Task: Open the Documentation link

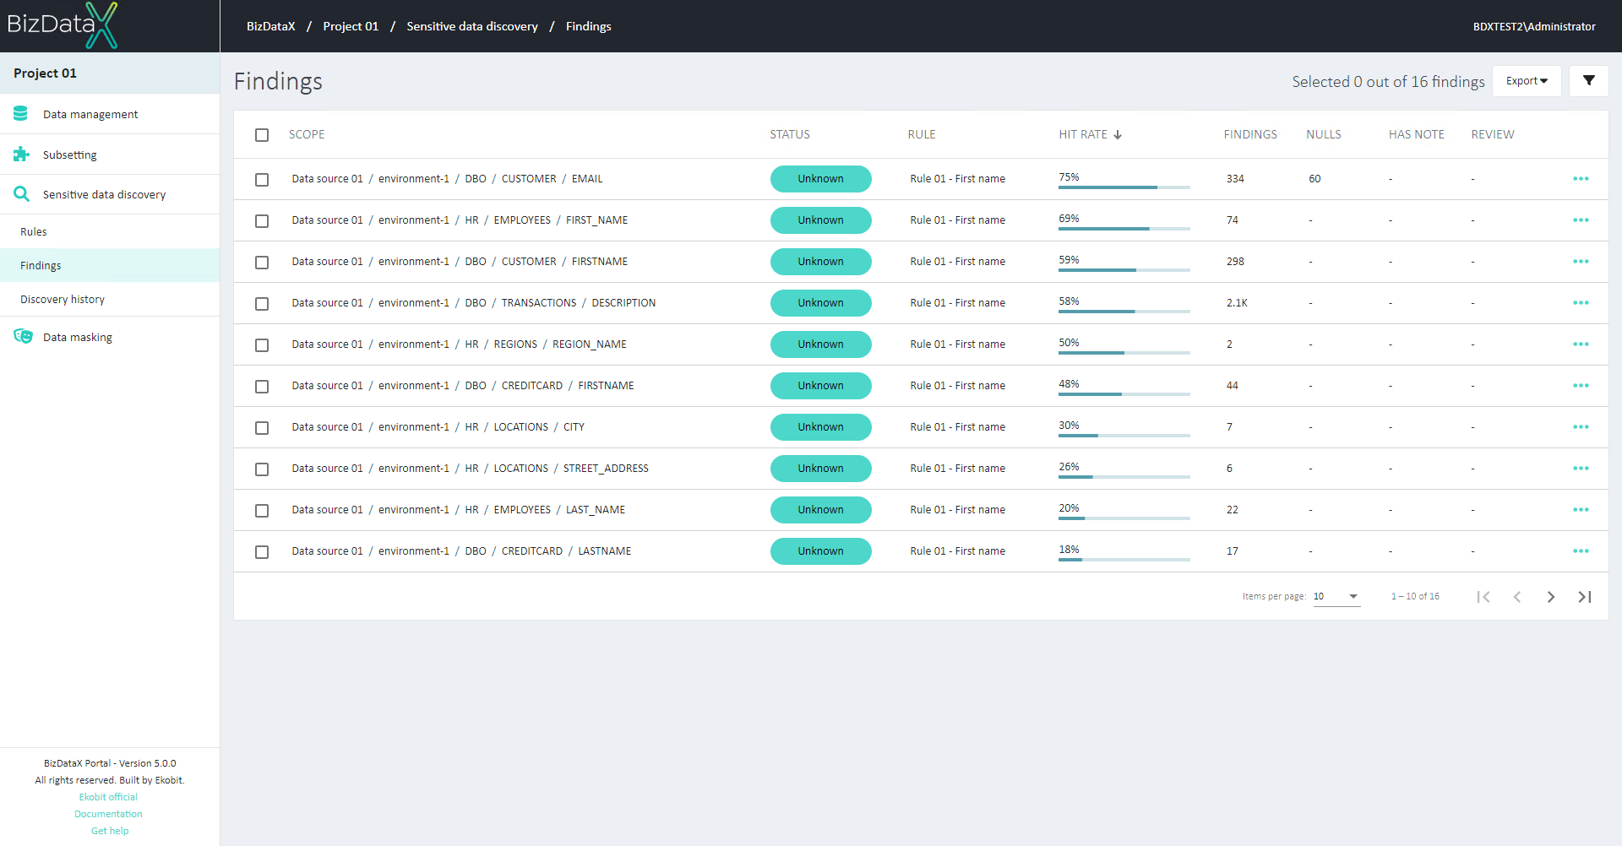Action: (108, 814)
